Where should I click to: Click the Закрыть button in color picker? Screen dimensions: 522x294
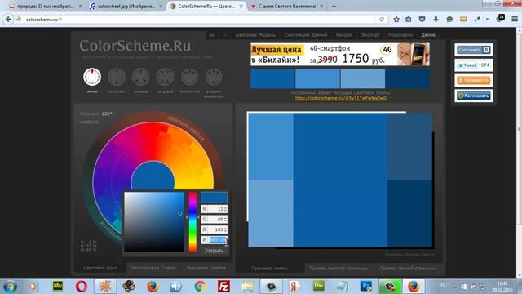coord(214,251)
